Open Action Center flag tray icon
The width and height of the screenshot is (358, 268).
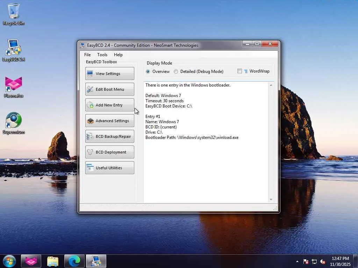pyautogui.click(x=306, y=261)
